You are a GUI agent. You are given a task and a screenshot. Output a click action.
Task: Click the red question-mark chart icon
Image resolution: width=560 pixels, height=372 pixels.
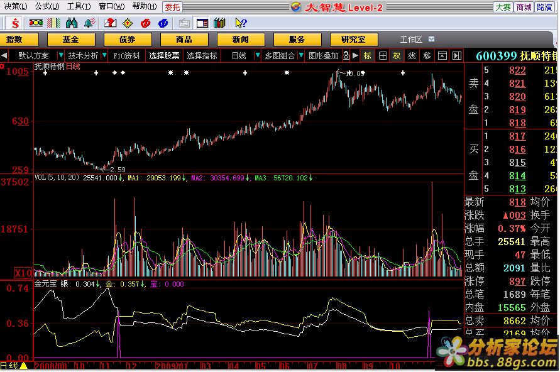pos(110,23)
